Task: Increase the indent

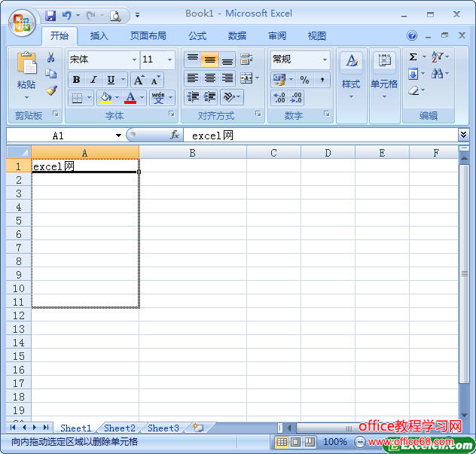Action: [210, 97]
